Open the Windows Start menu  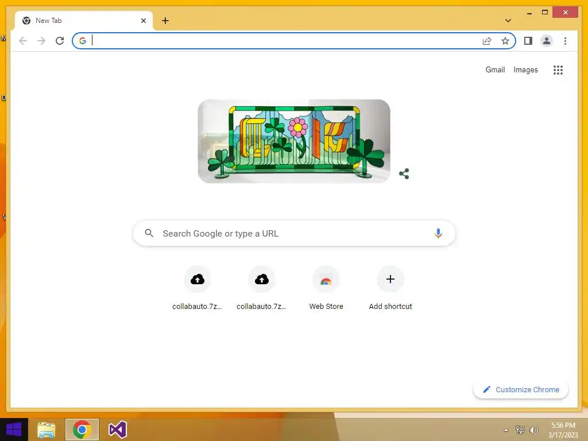coord(14,430)
